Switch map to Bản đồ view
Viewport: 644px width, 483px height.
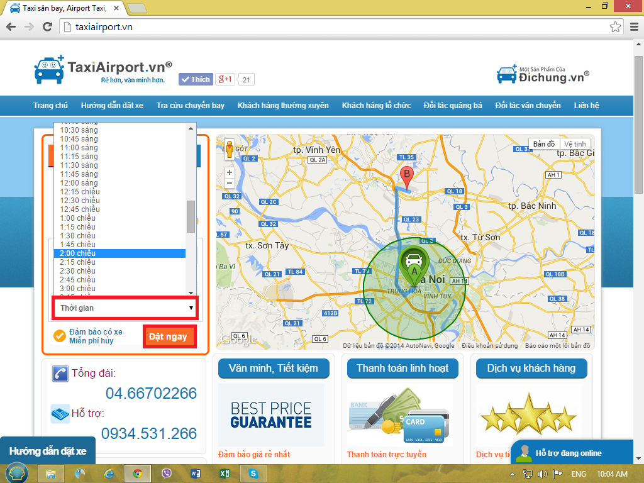[x=544, y=144]
